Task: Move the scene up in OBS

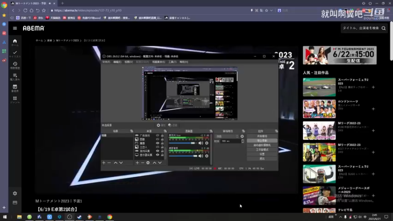Action: (115, 163)
